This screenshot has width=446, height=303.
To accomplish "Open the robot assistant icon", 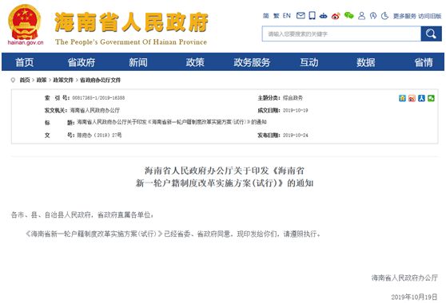I will click(x=324, y=16).
